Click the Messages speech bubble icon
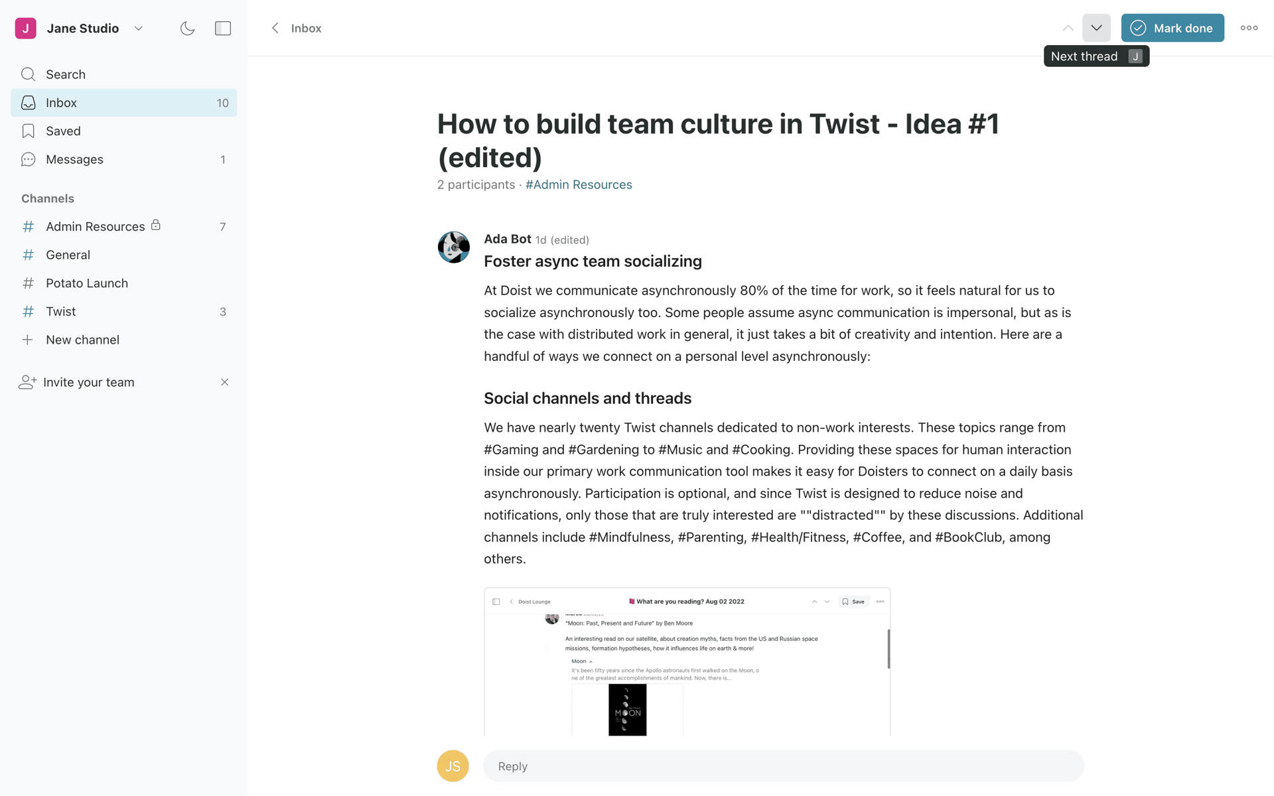Viewport: 1274px width, 796px height. click(x=28, y=159)
